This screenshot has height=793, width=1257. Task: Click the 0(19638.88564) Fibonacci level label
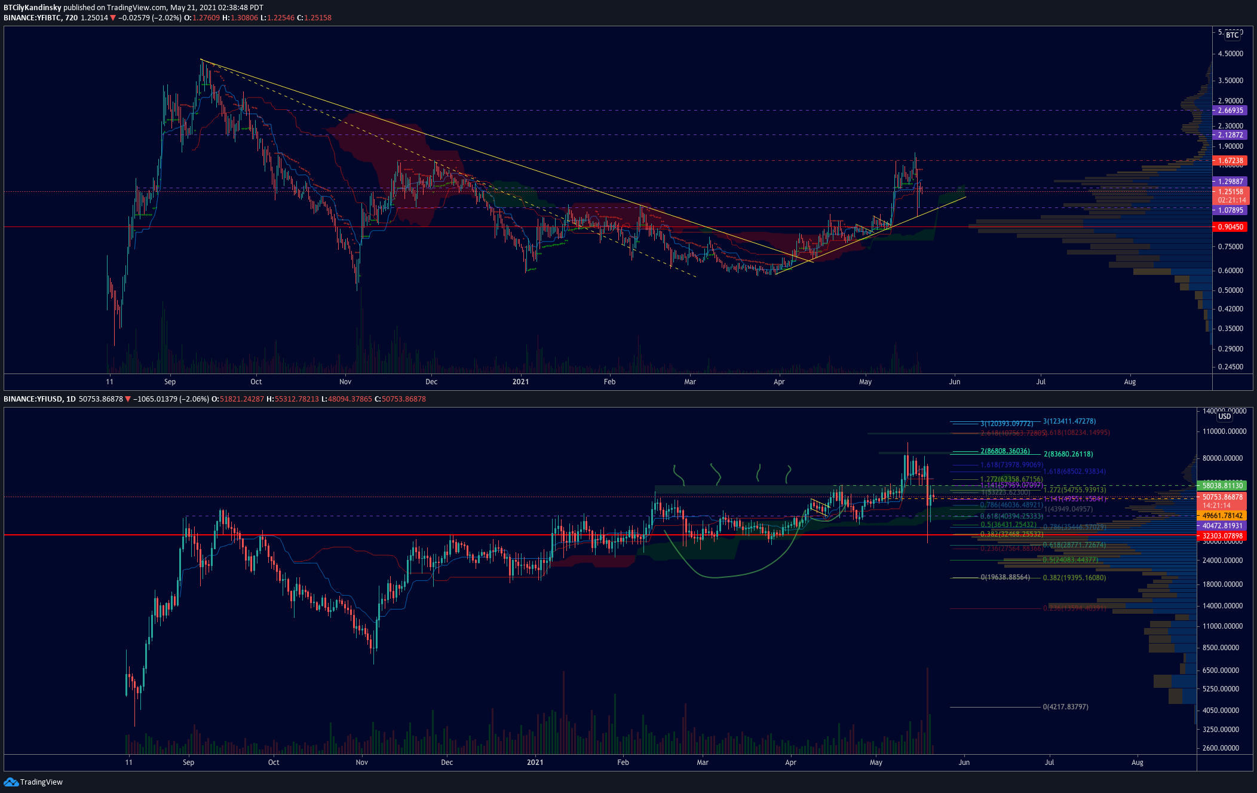coord(1005,577)
